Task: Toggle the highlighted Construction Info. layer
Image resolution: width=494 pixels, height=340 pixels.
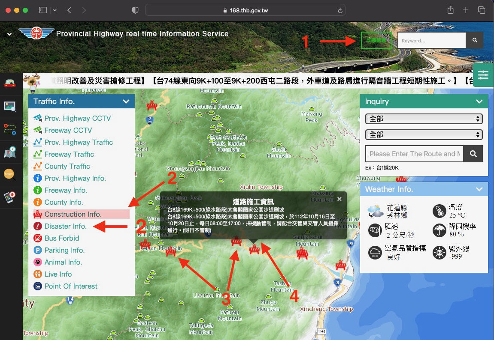Action: tap(81, 214)
